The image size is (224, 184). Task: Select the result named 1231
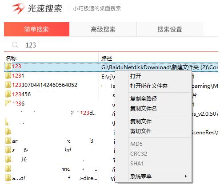pyautogui.click(x=18, y=76)
